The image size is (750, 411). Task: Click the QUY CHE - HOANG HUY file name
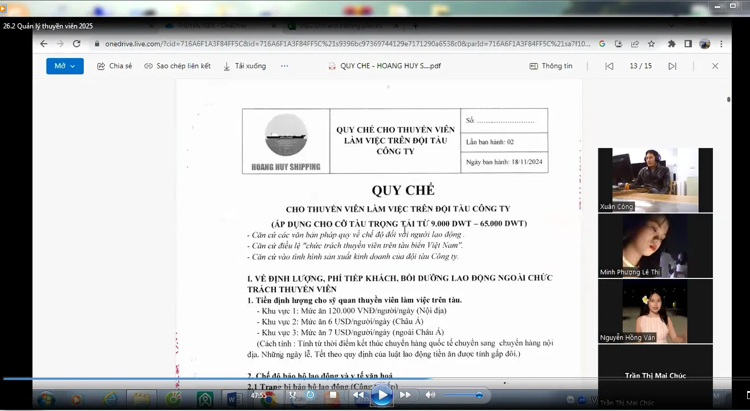click(390, 66)
